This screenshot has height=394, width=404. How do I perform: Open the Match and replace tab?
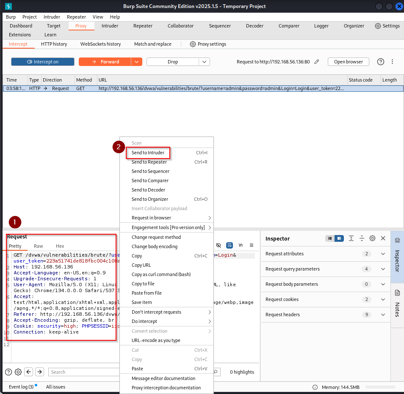pyautogui.click(x=153, y=44)
